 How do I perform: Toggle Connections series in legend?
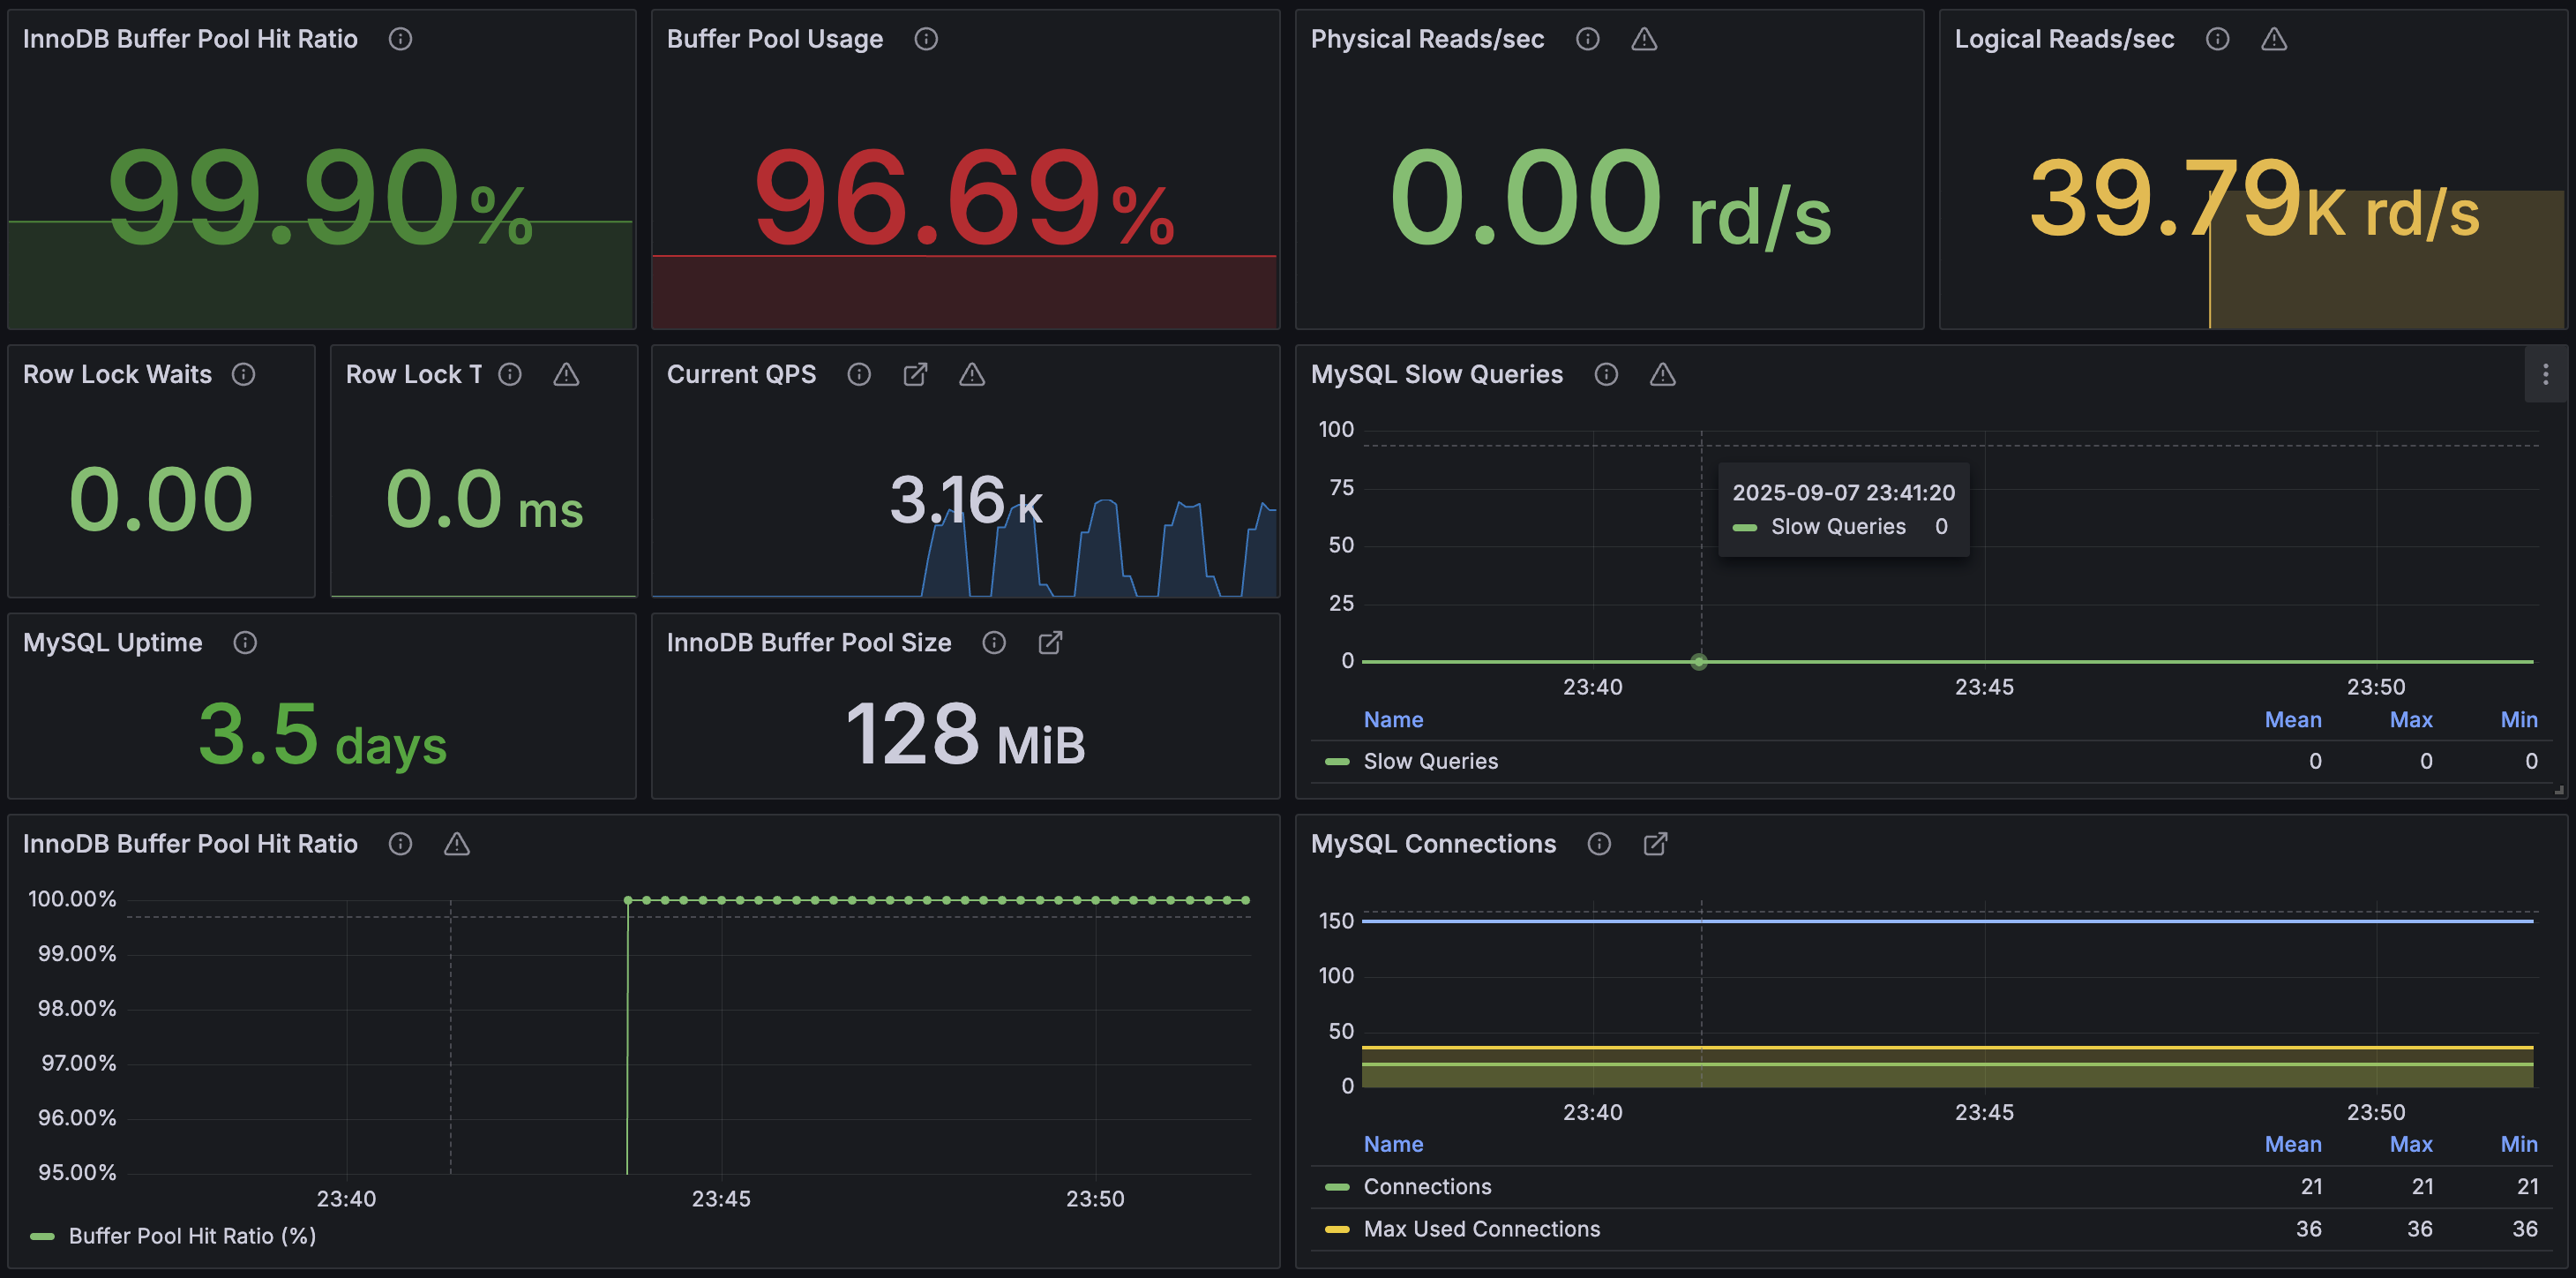pyautogui.click(x=1427, y=1186)
